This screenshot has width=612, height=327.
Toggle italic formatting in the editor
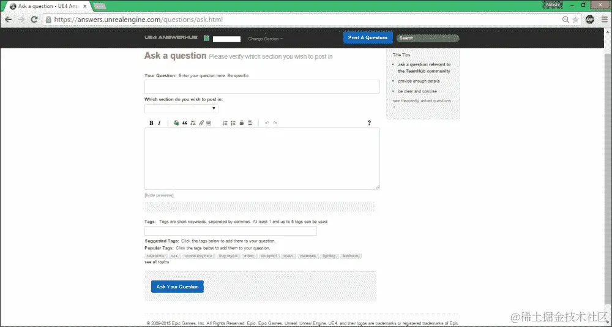[159, 123]
